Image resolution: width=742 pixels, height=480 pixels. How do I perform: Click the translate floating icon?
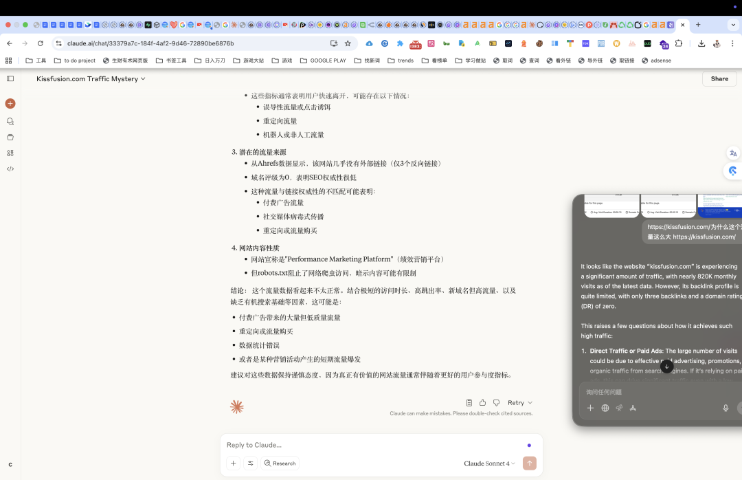click(x=733, y=153)
